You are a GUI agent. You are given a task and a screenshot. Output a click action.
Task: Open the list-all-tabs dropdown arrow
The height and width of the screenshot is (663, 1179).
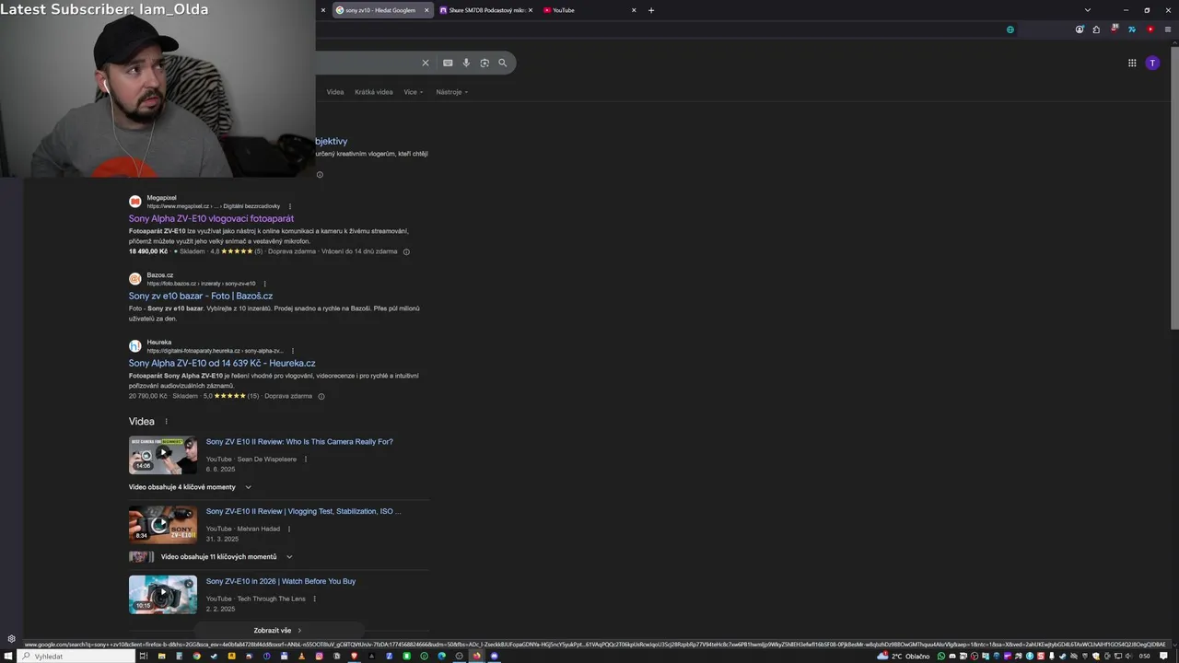[1088, 10]
